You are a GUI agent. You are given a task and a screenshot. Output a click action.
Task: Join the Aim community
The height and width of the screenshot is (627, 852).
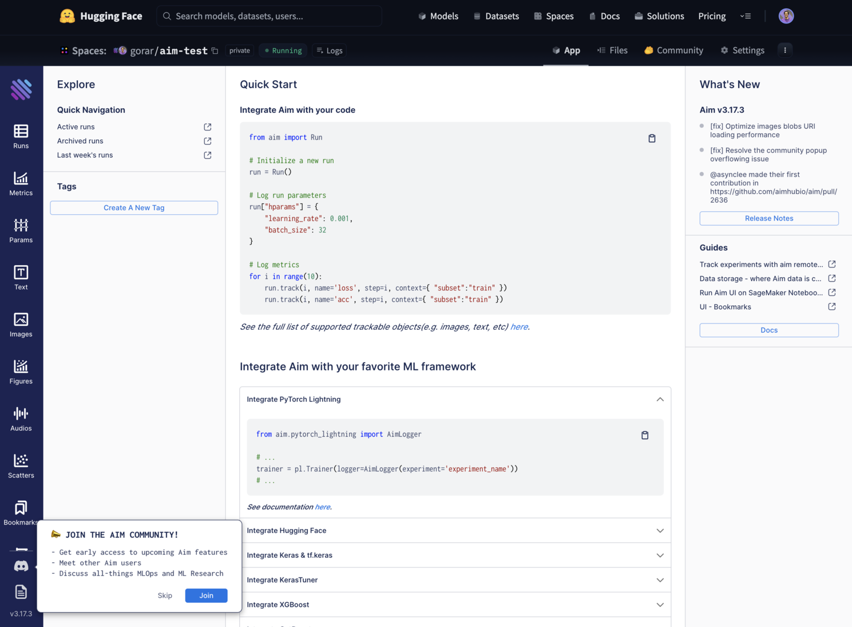206,596
